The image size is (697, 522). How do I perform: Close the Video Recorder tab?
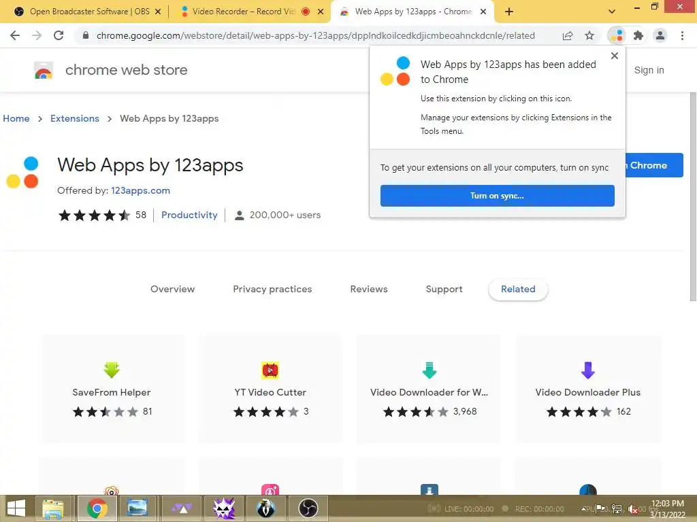321,12
